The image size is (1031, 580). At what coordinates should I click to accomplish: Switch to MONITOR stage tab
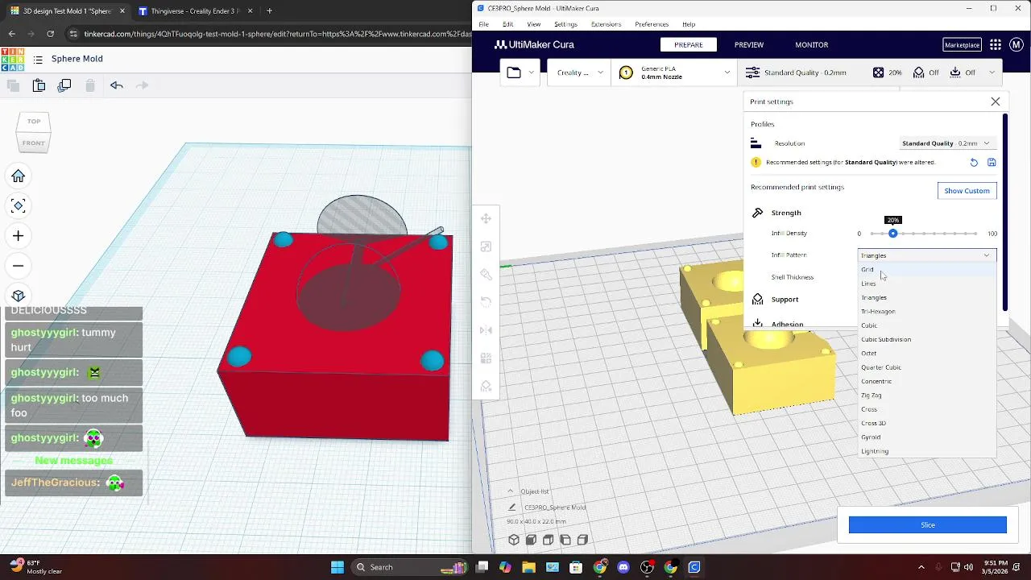click(811, 45)
